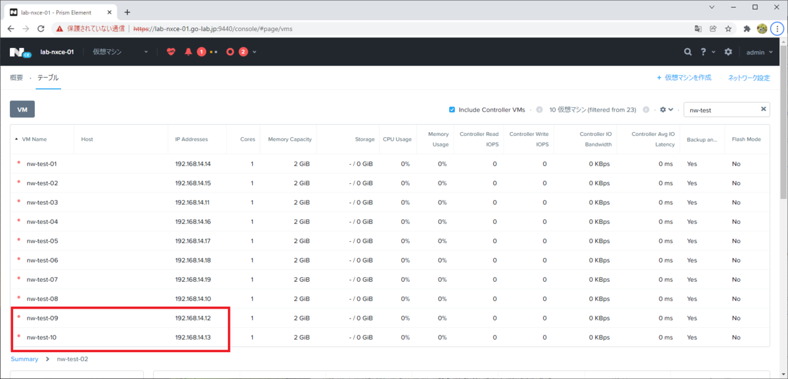The height and width of the screenshot is (379, 788).
Task: Sort by the Storage column header
Action: (x=364, y=139)
